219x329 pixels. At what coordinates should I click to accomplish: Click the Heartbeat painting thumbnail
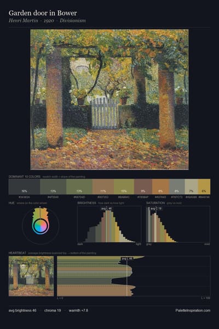pyautogui.click(x=31, y=276)
